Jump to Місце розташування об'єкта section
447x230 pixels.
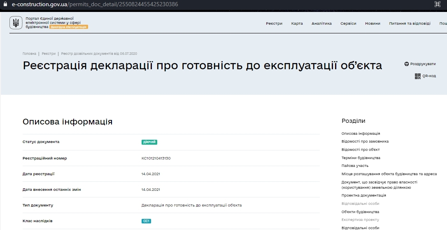tap(389, 174)
